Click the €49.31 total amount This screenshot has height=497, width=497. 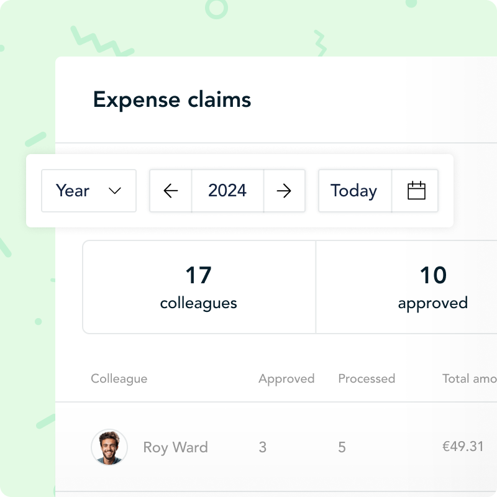click(463, 447)
